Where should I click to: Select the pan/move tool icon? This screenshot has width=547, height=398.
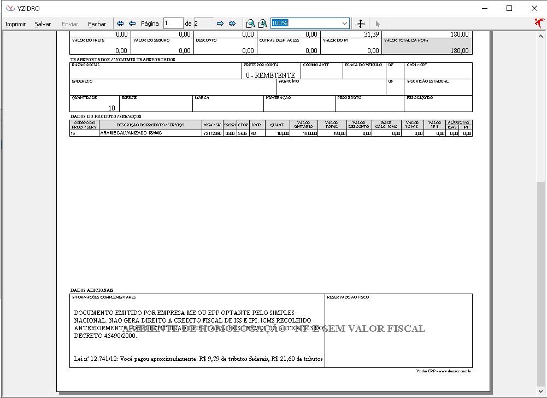[361, 24]
